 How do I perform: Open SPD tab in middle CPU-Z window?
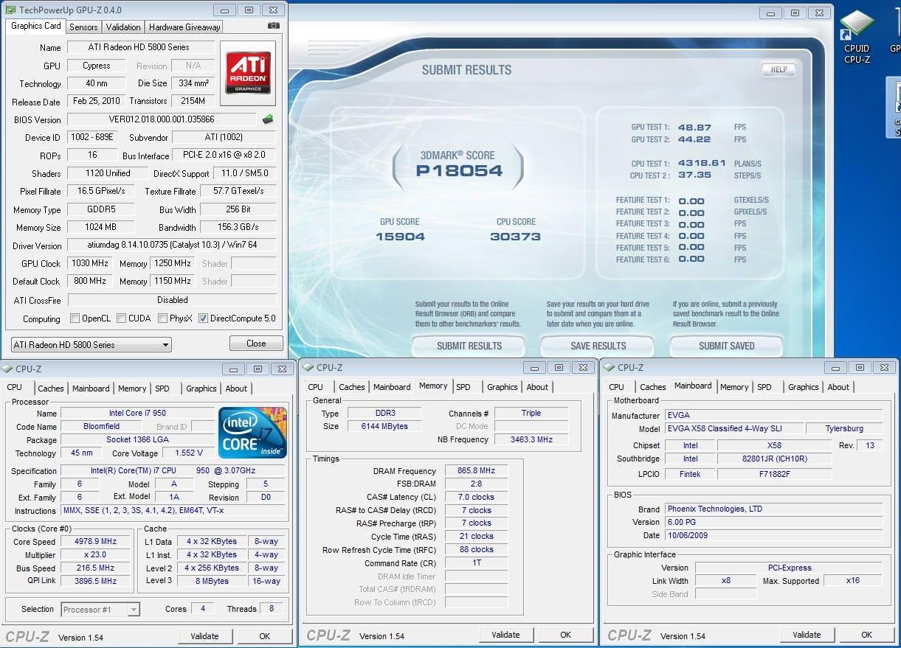pos(463,387)
